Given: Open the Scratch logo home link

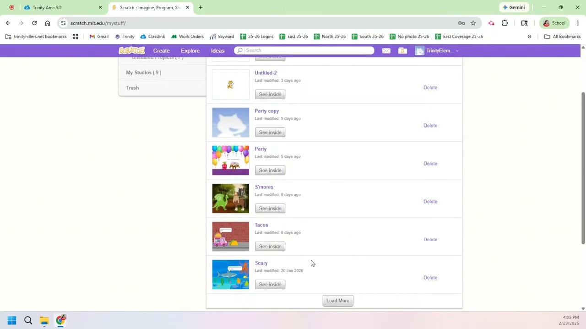Looking at the screenshot, I should coord(132,50).
